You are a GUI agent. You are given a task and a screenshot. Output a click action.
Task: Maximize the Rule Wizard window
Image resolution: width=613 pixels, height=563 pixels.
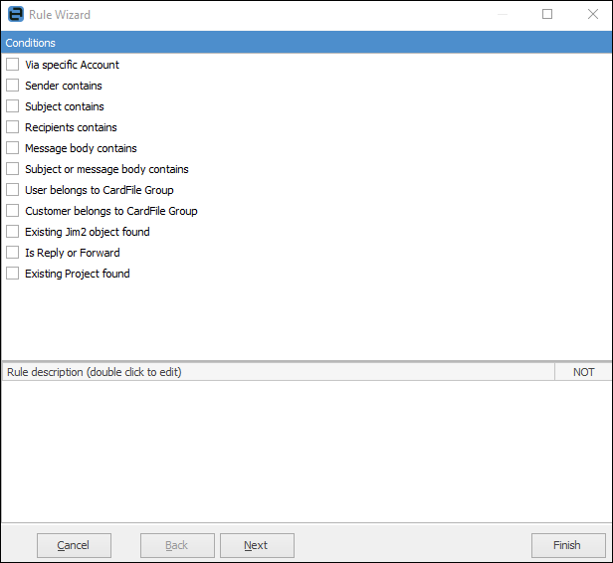547,15
